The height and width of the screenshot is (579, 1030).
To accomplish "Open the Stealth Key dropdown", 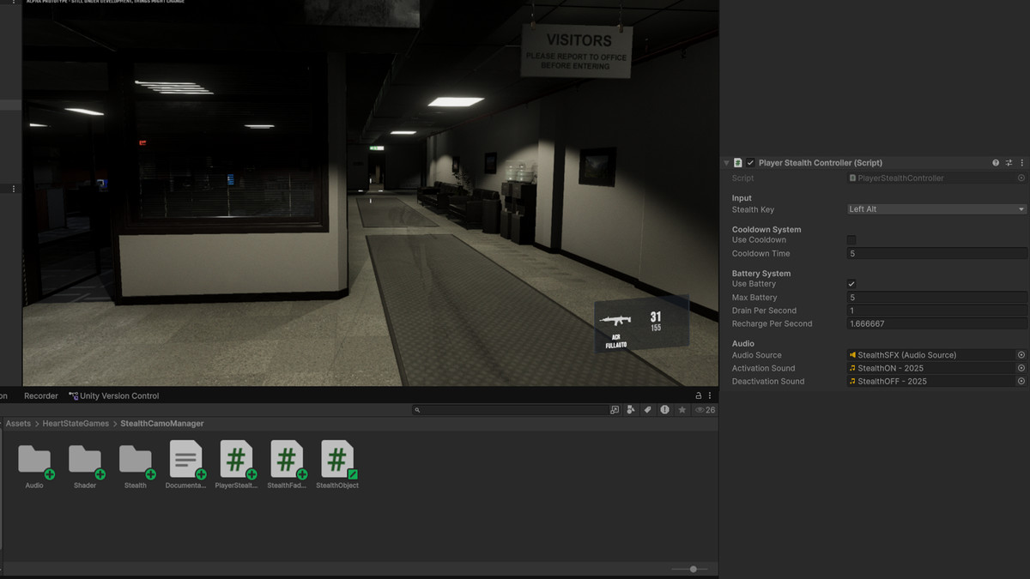I will tap(936, 209).
